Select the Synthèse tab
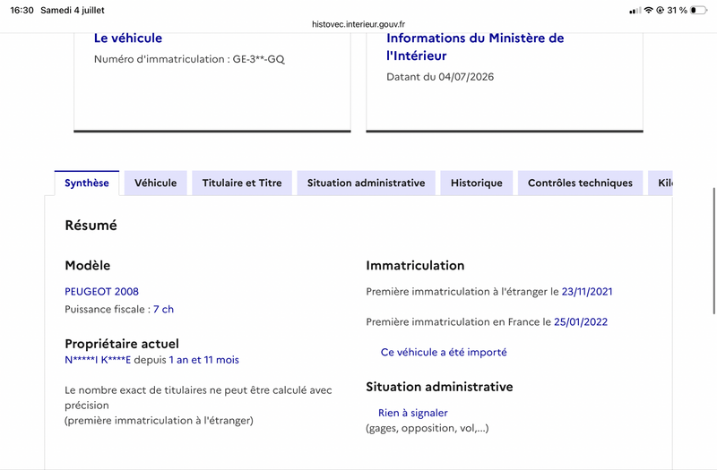The image size is (717, 470). point(87,184)
